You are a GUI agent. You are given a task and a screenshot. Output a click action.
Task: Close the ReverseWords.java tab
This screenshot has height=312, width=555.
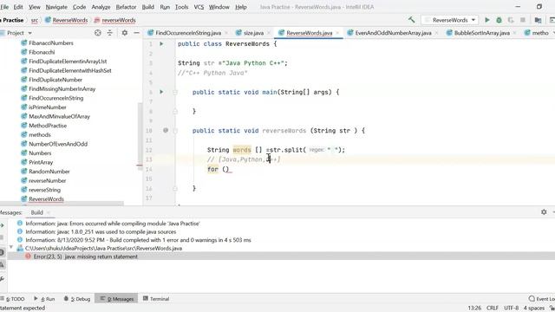(x=337, y=33)
